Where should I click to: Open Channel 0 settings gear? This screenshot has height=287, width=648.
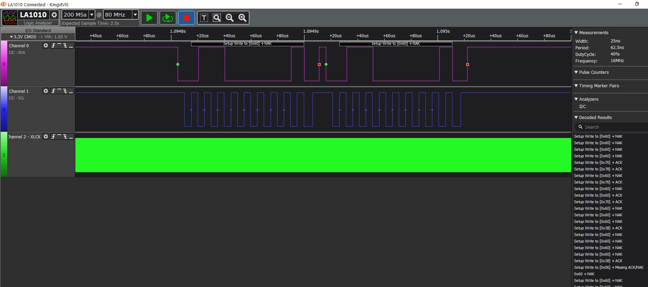pyautogui.click(x=46, y=46)
